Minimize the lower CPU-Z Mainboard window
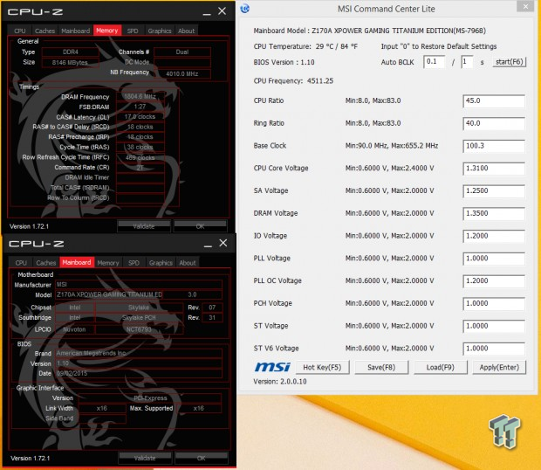The image size is (541, 470). coord(208,245)
